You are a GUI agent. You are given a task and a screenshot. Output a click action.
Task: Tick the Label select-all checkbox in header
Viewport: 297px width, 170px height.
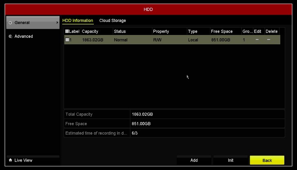pos(67,31)
